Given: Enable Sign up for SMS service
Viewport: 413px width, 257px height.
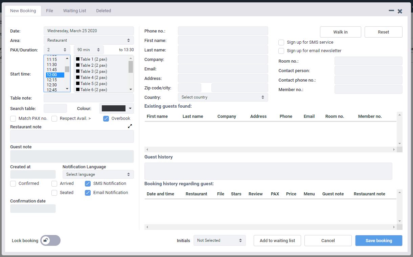Looking at the screenshot, I should click(x=281, y=42).
